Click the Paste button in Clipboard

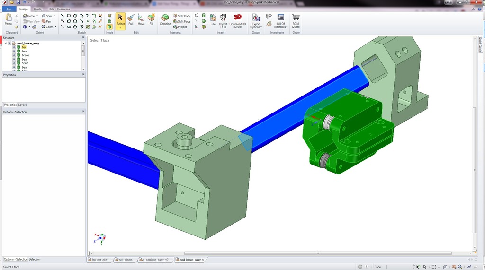9,19
